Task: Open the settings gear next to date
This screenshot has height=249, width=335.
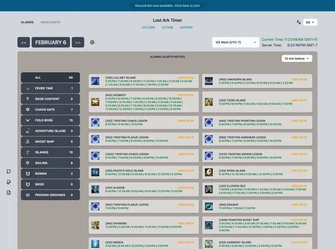Action: (x=92, y=42)
